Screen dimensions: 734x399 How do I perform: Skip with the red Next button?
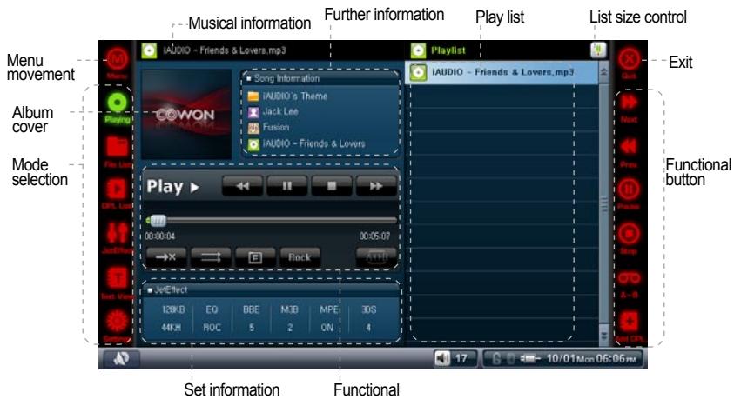pyautogui.click(x=629, y=103)
